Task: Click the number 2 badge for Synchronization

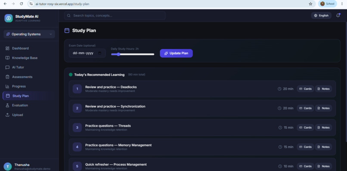Action: click(x=77, y=108)
